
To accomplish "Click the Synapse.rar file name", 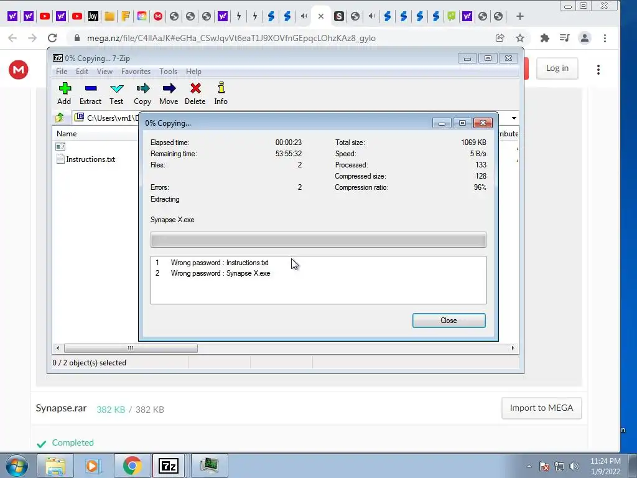I will tap(61, 408).
